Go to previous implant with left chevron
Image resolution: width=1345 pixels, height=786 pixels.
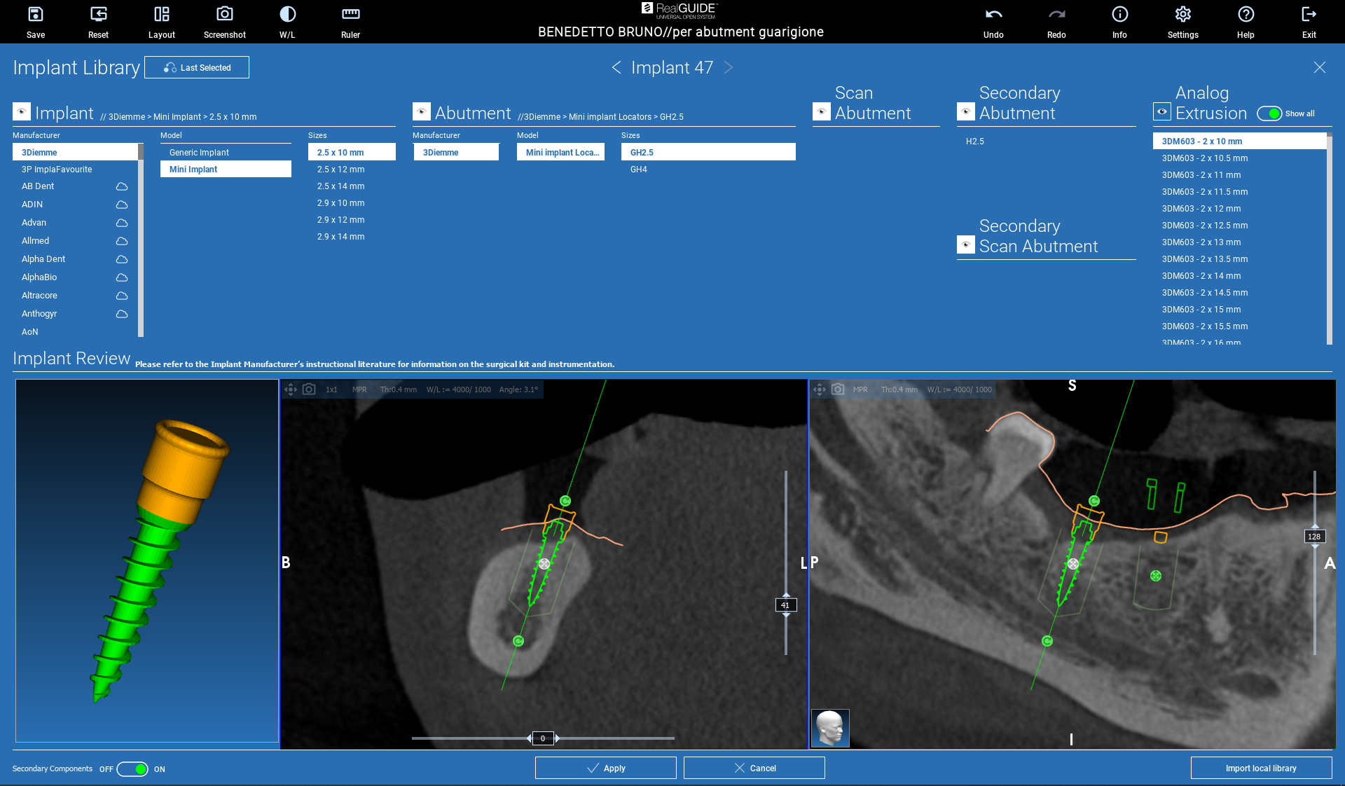pos(616,67)
